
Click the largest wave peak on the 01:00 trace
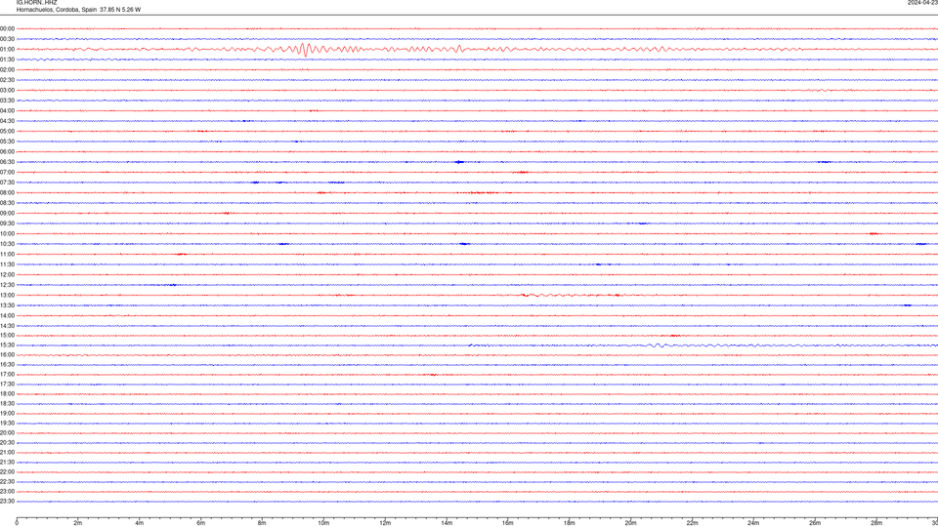tap(305, 50)
